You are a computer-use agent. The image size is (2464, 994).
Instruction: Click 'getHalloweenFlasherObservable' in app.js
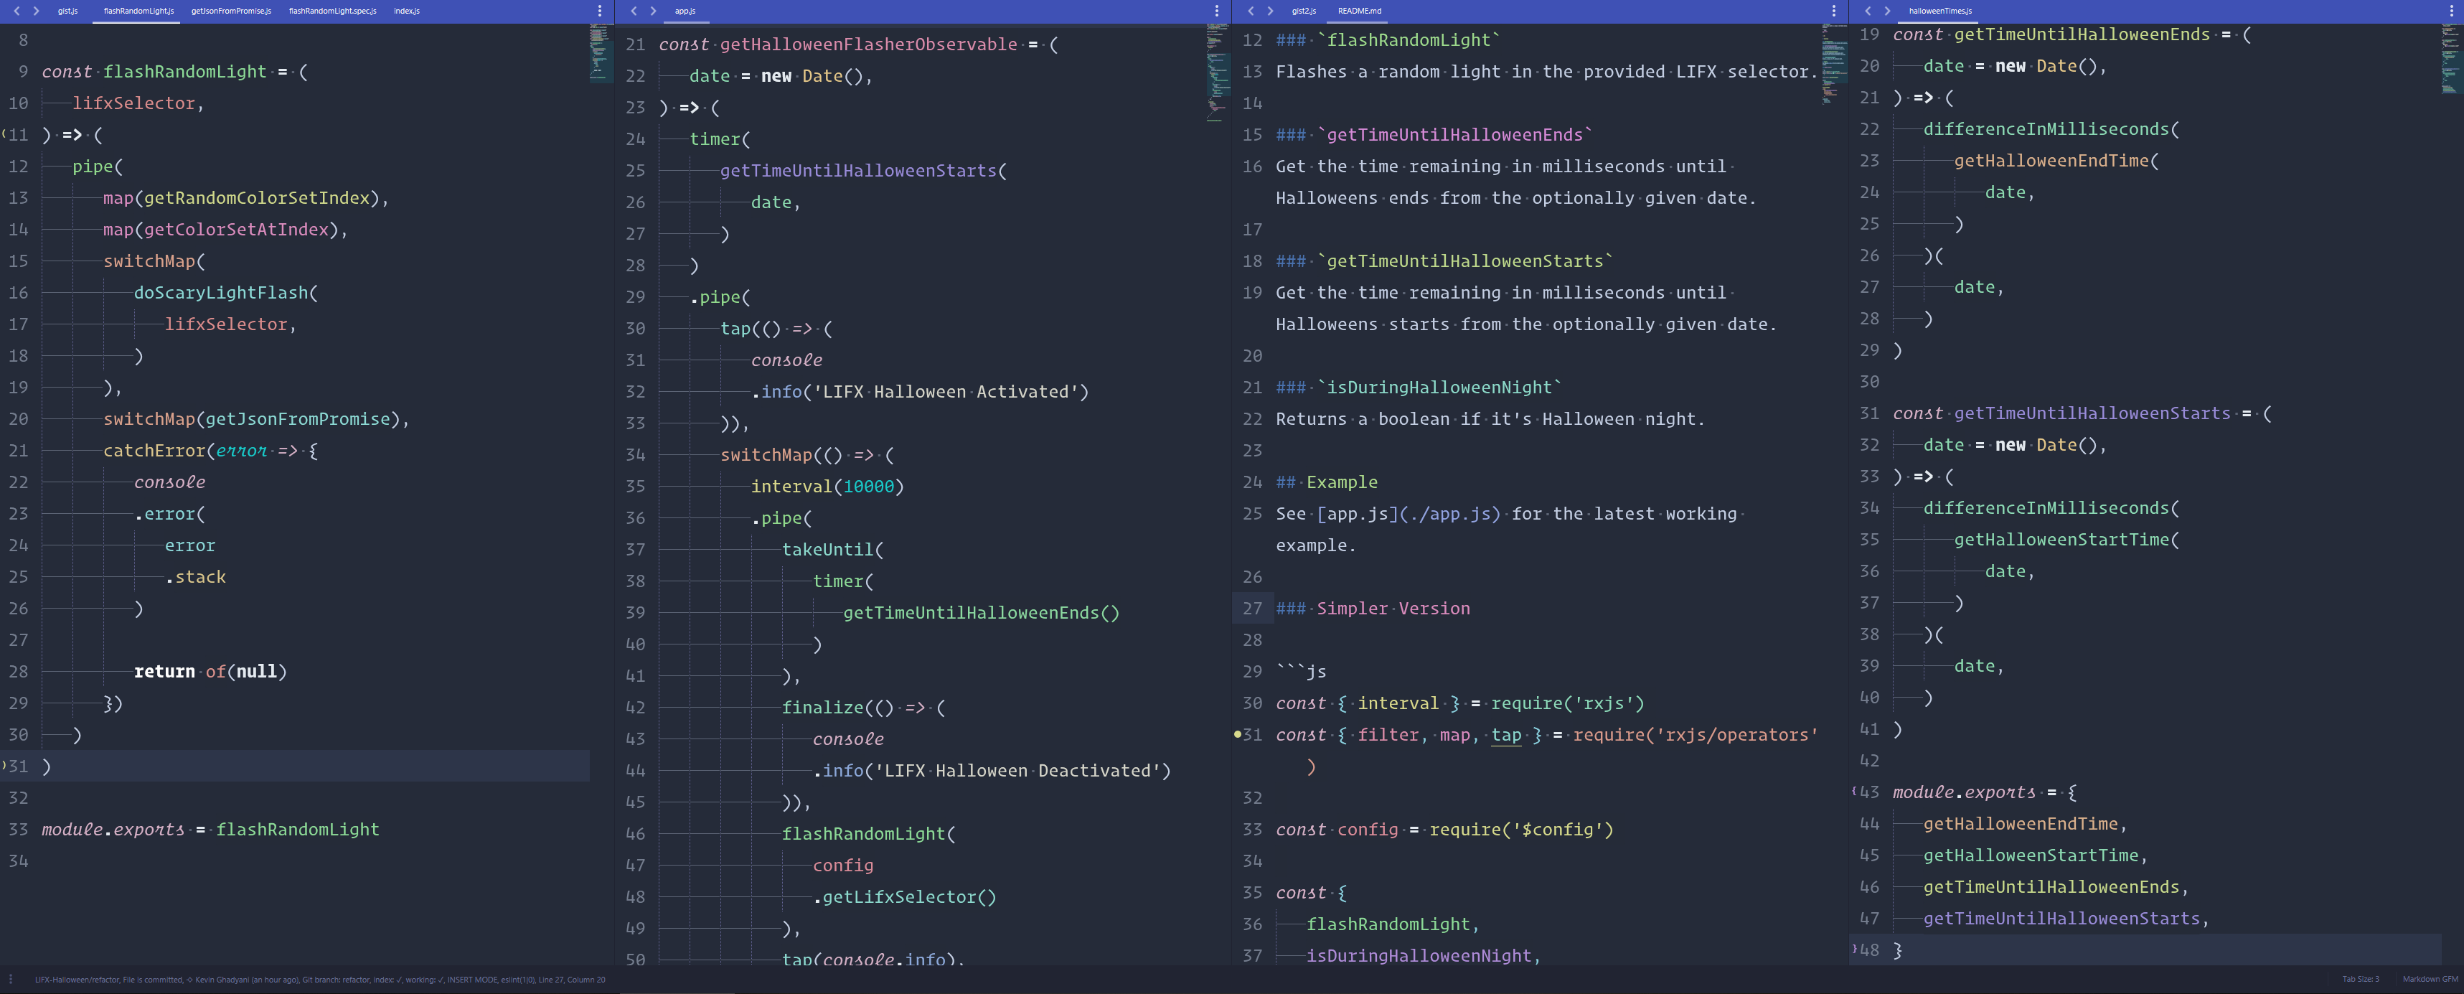868,45
